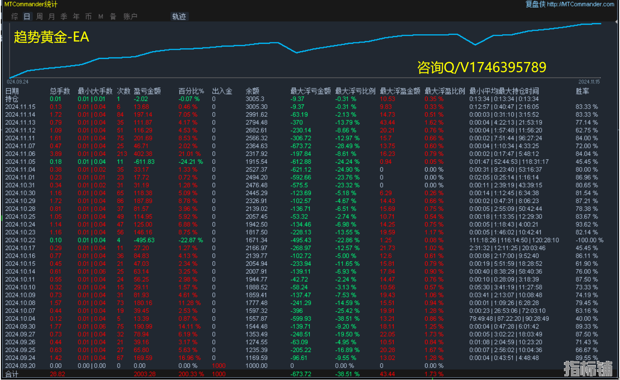Screen dimensions: 620x380
Task: Click the 402.38 profit amount cell
Action: (143, 154)
